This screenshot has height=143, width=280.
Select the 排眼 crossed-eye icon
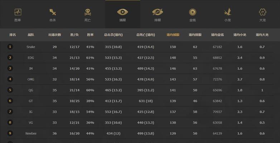(x=158, y=12)
